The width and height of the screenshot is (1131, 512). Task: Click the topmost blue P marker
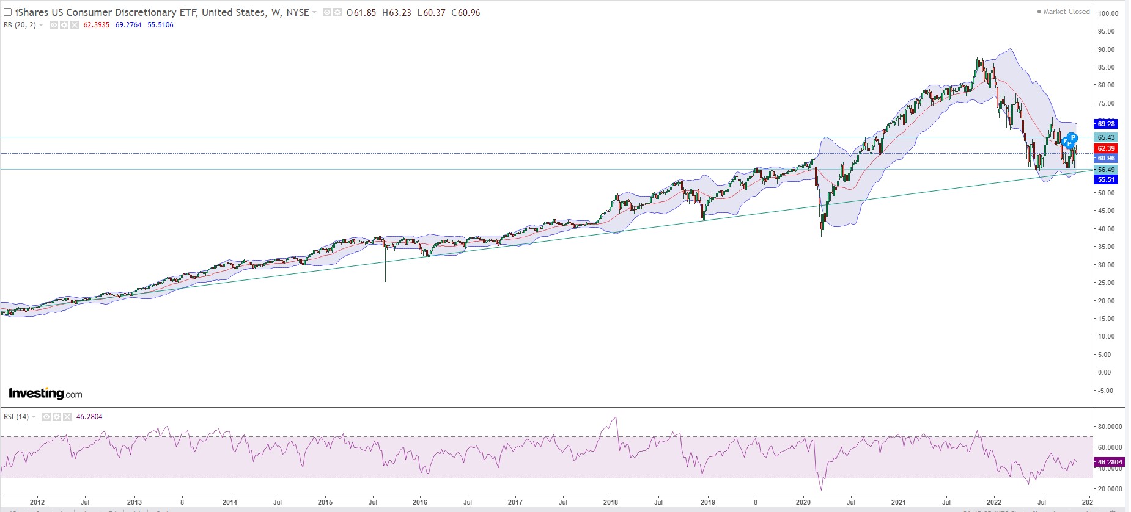click(x=1072, y=138)
